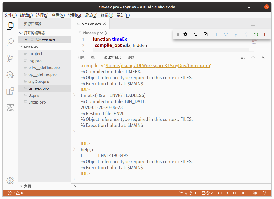The image size is (274, 199).
Task: Open unzip.pro in explorer
Action: [45, 102]
